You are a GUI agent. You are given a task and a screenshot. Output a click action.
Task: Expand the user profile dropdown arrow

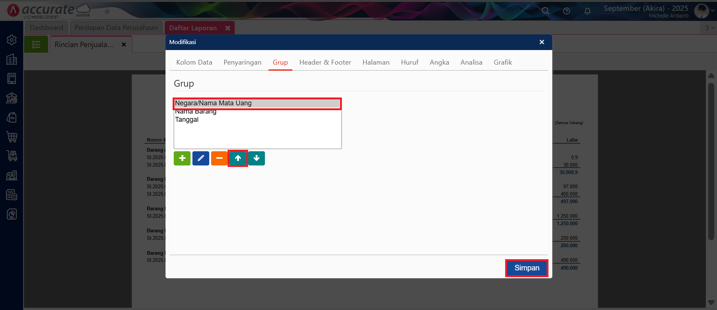click(x=713, y=11)
